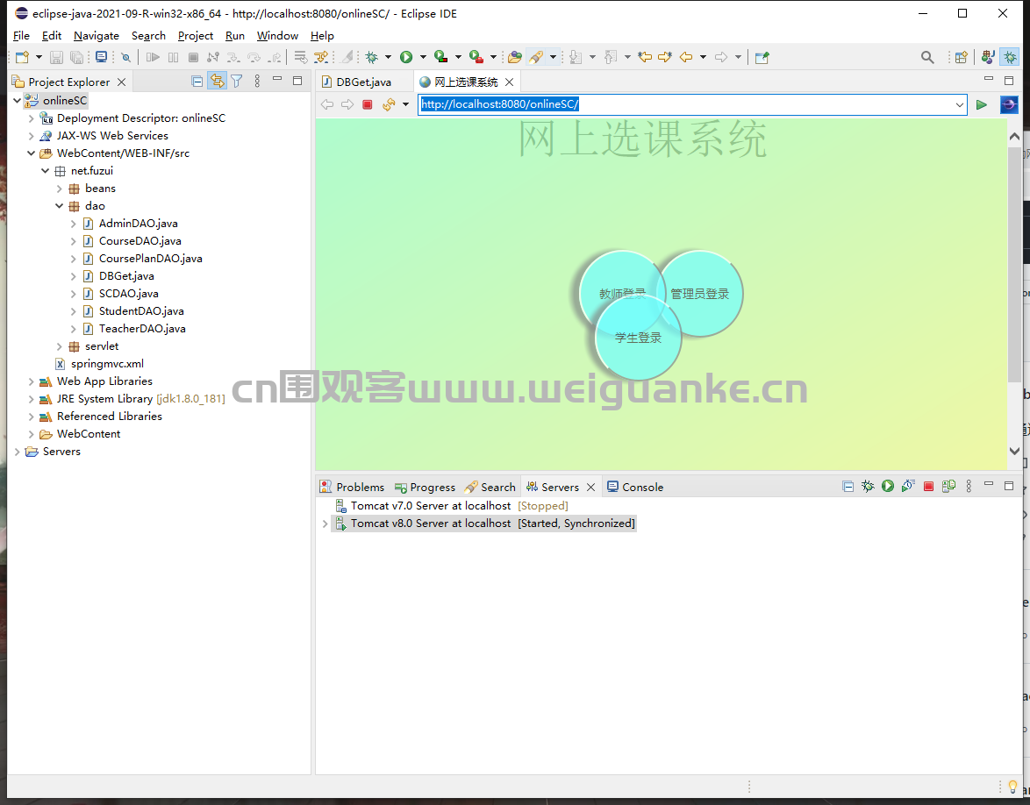Expand the servlet package
The image size is (1030, 805).
pyautogui.click(x=59, y=346)
